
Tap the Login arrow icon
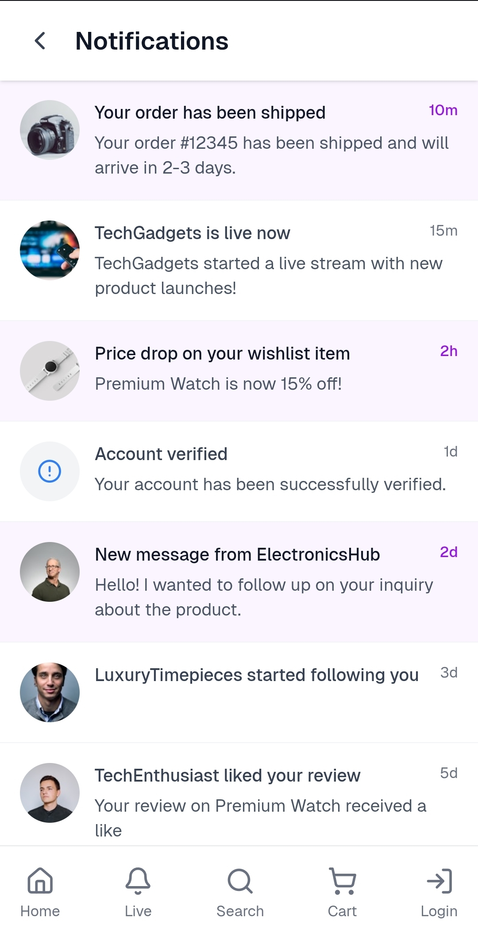pyautogui.click(x=439, y=881)
